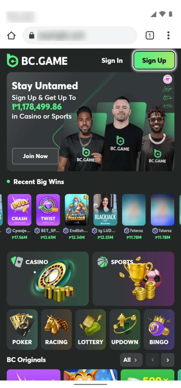Open the Sports section card
Image resolution: width=181 pixels, height=388 pixels.
click(133, 279)
